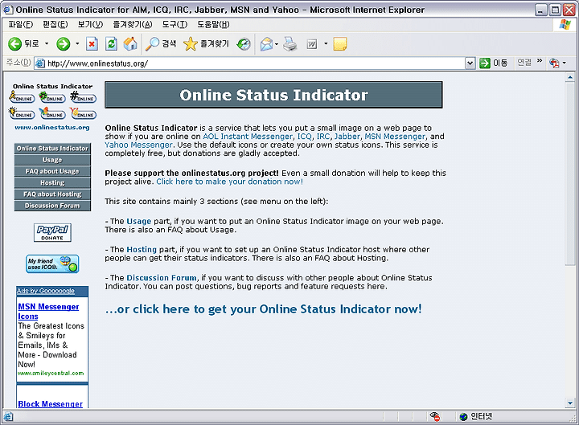579x425 pixels.
Task: Select the Usage sidebar button
Action: (52, 160)
